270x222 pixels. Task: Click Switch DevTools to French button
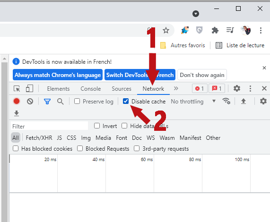(x=140, y=75)
